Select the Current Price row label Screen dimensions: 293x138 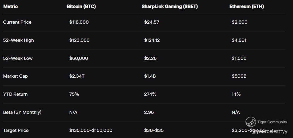(17, 22)
